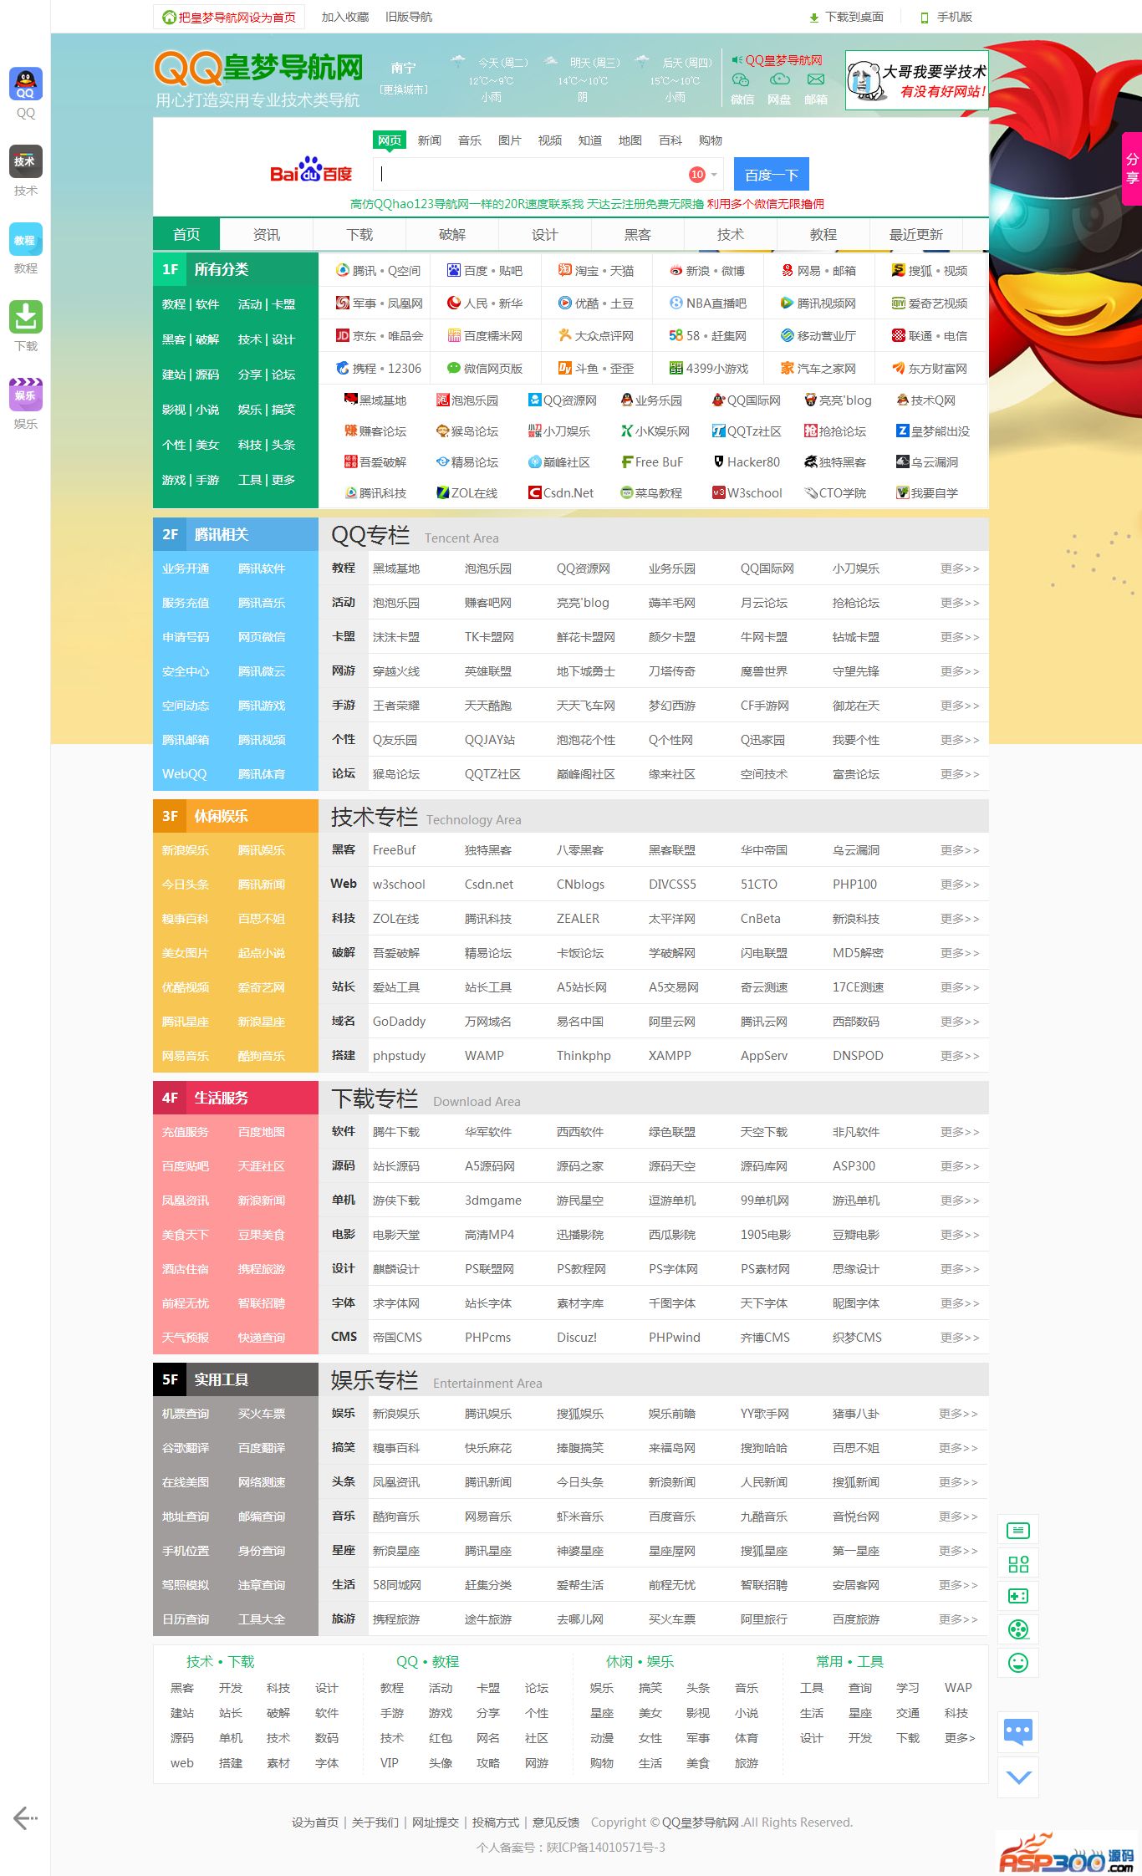Expand 更多> in 常用工具 footer
Viewport: 1142px width, 1876px height.
(x=960, y=1738)
